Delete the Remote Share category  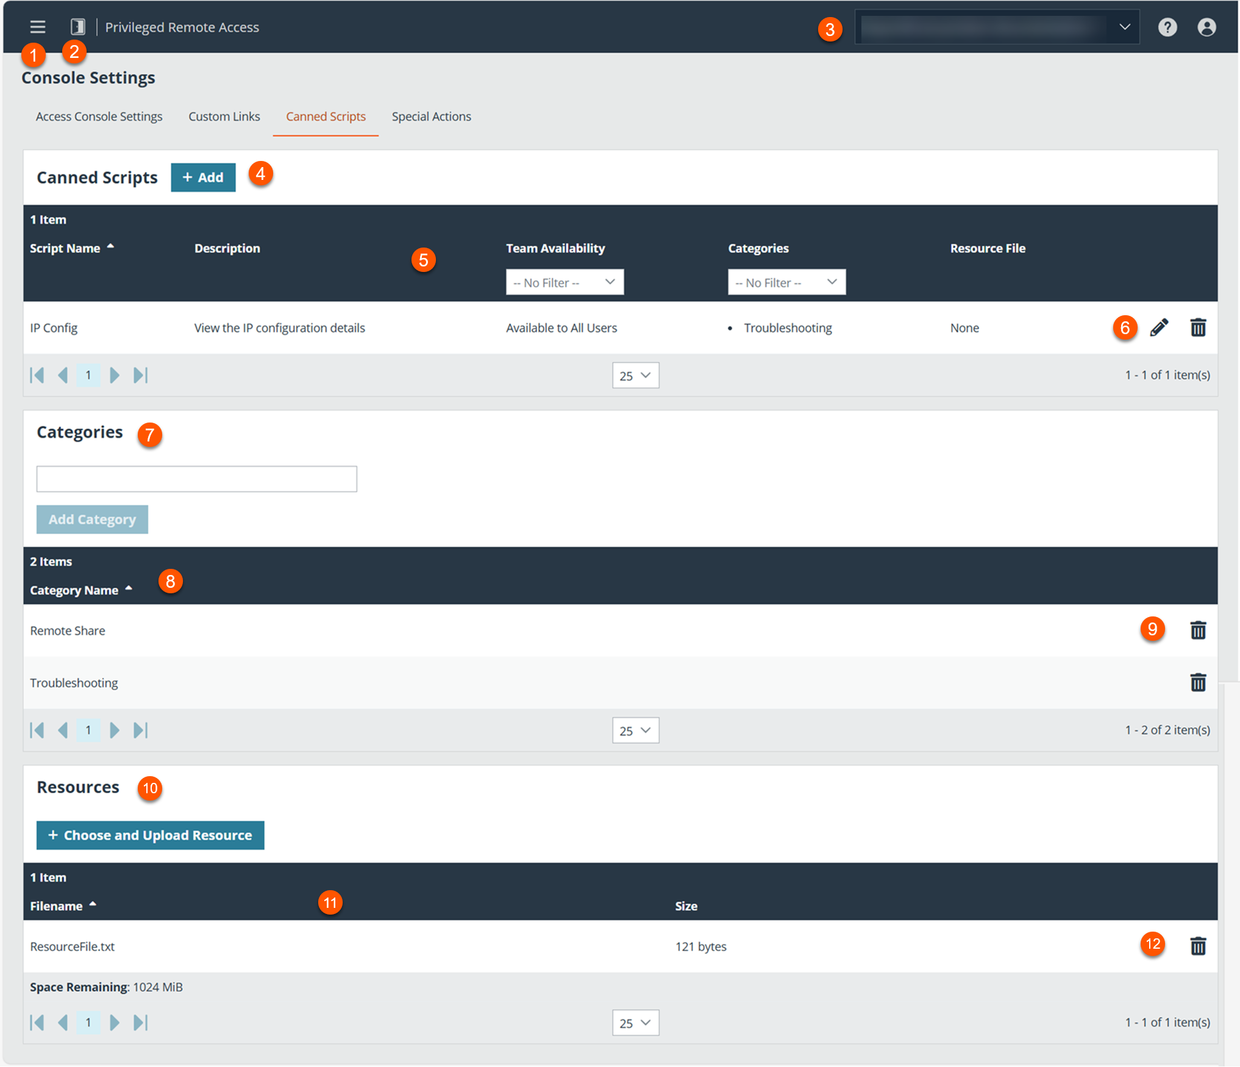1198,630
